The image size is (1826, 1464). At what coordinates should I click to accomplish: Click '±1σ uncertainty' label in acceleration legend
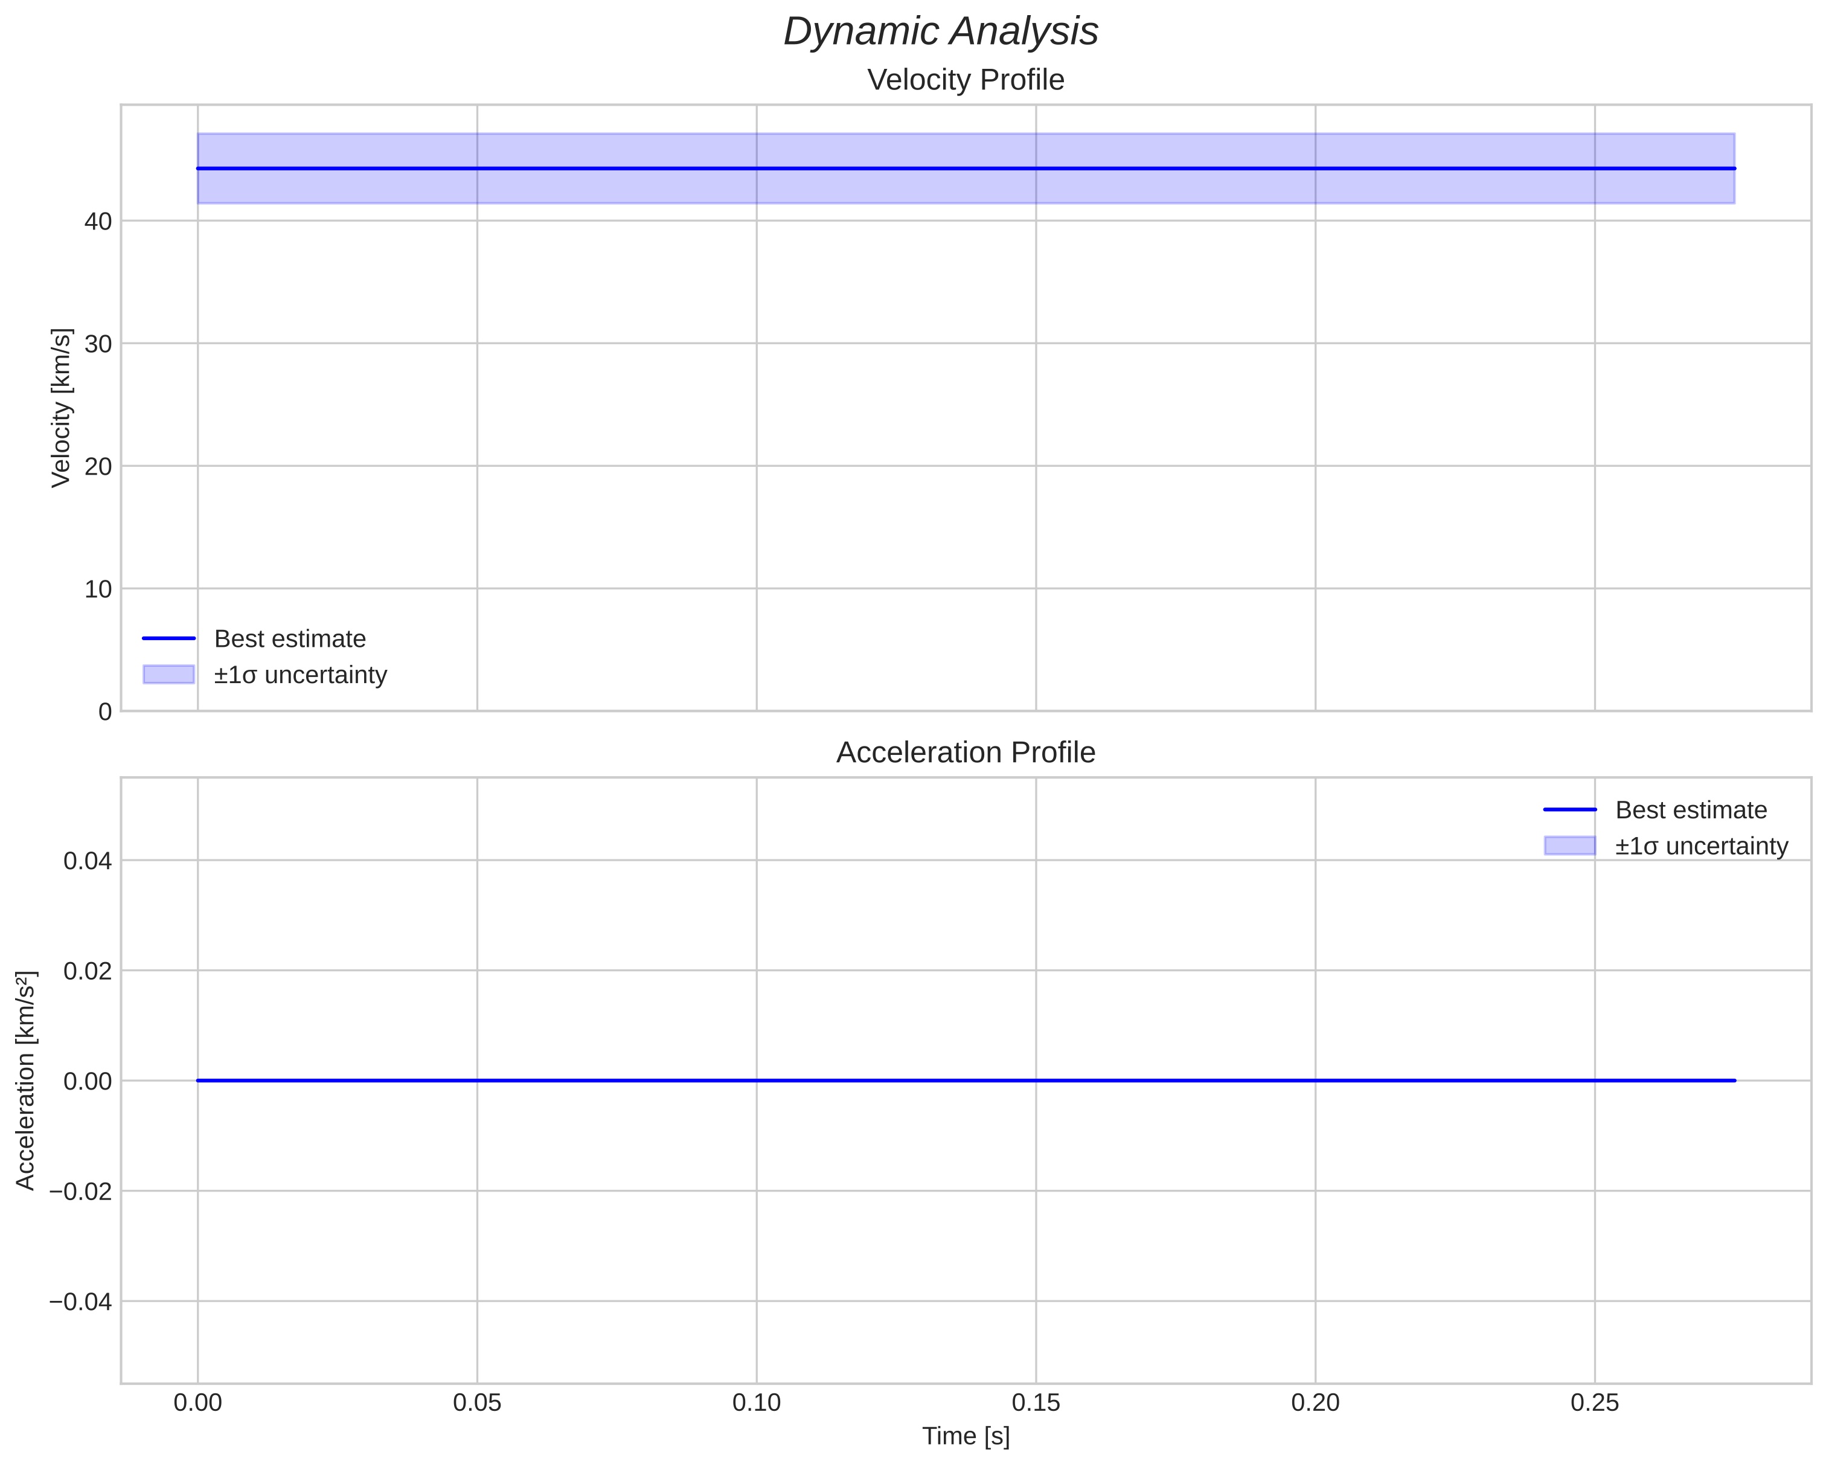point(1700,846)
